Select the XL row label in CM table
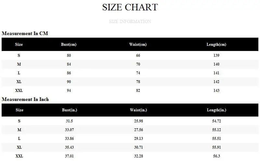Screen dimensions: 260x162 tap(19, 82)
